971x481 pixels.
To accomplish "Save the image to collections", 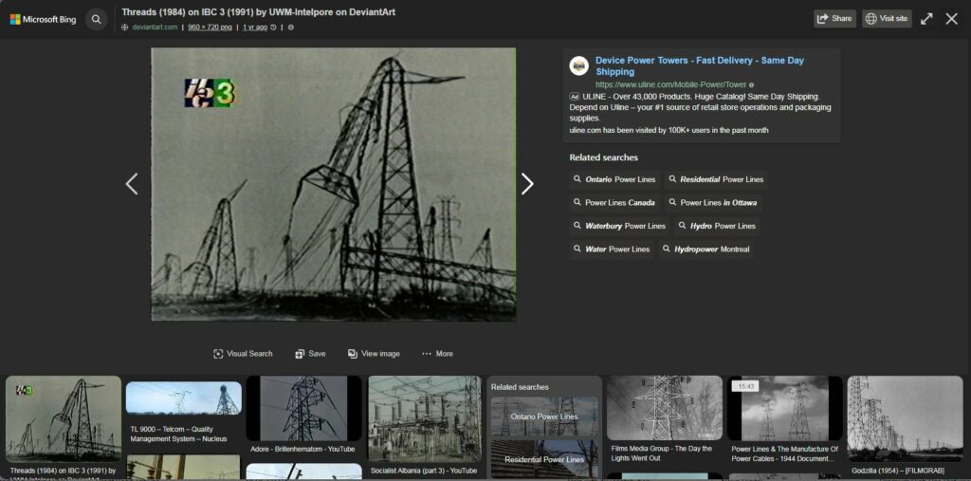I will click(310, 354).
